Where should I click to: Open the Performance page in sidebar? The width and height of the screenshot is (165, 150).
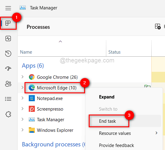click(8, 38)
